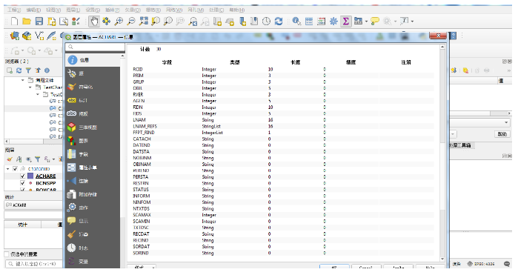Click the Refresh map icon in the toolbar
Screen dimensions: 518x275
(279, 21)
